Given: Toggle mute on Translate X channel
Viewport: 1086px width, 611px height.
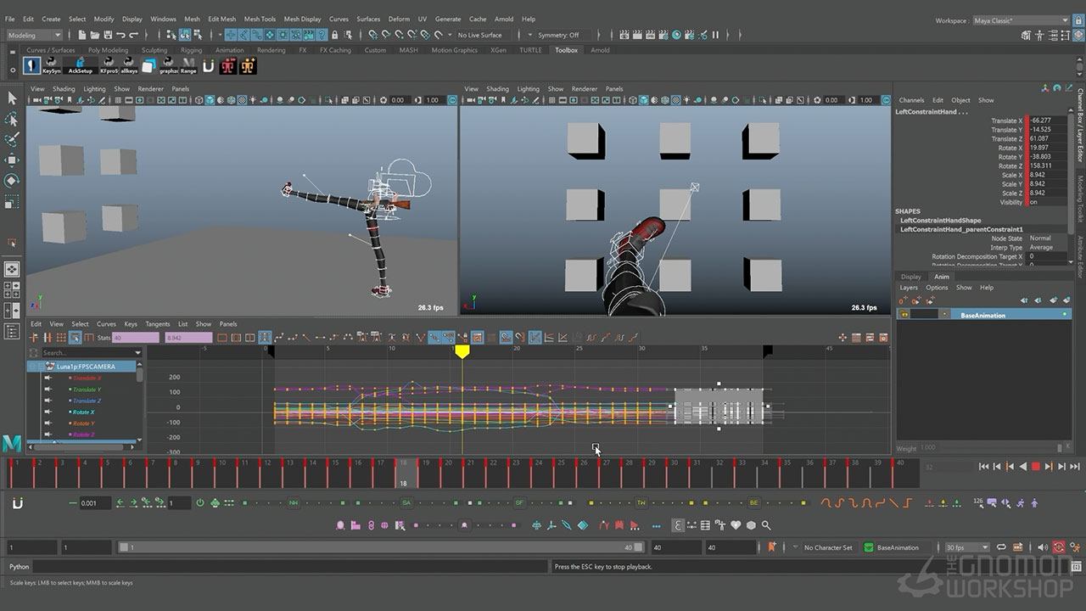Looking at the screenshot, I should point(48,378).
